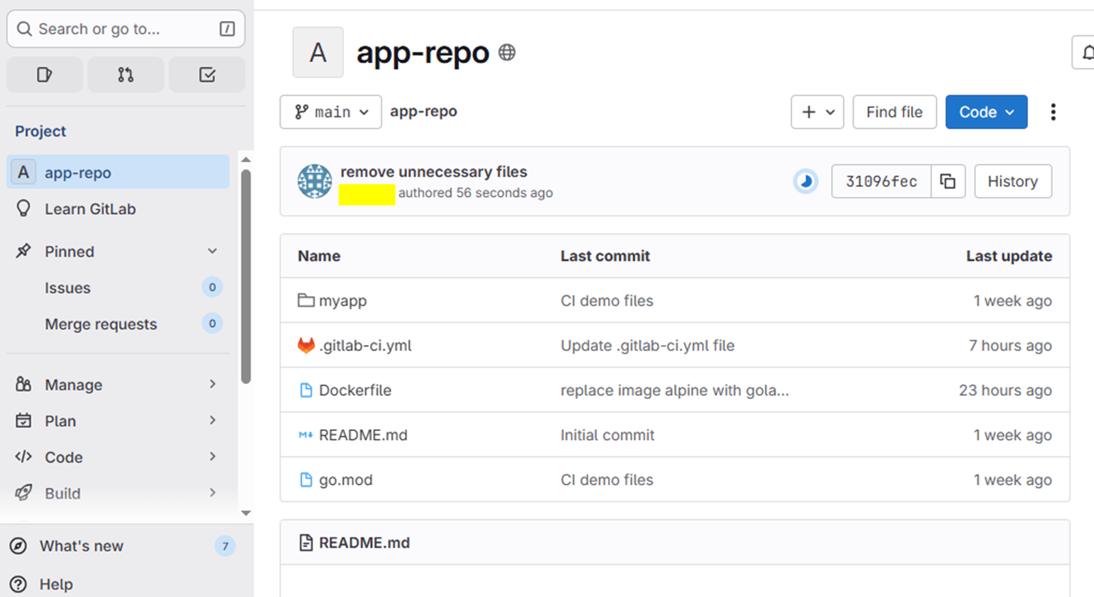The height and width of the screenshot is (597, 1094).
Task: Open Learn GitLab sidebar item
Action: (118, 209)
